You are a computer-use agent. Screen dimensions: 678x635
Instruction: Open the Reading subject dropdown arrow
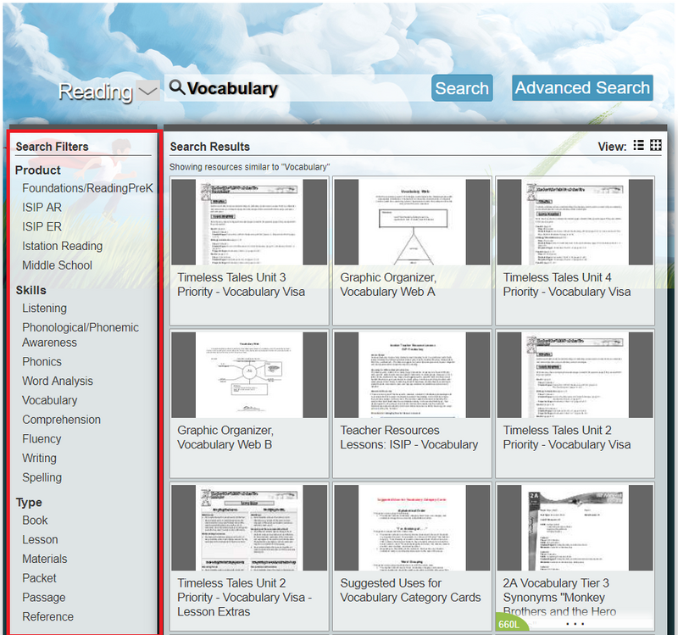coord(147,91)
